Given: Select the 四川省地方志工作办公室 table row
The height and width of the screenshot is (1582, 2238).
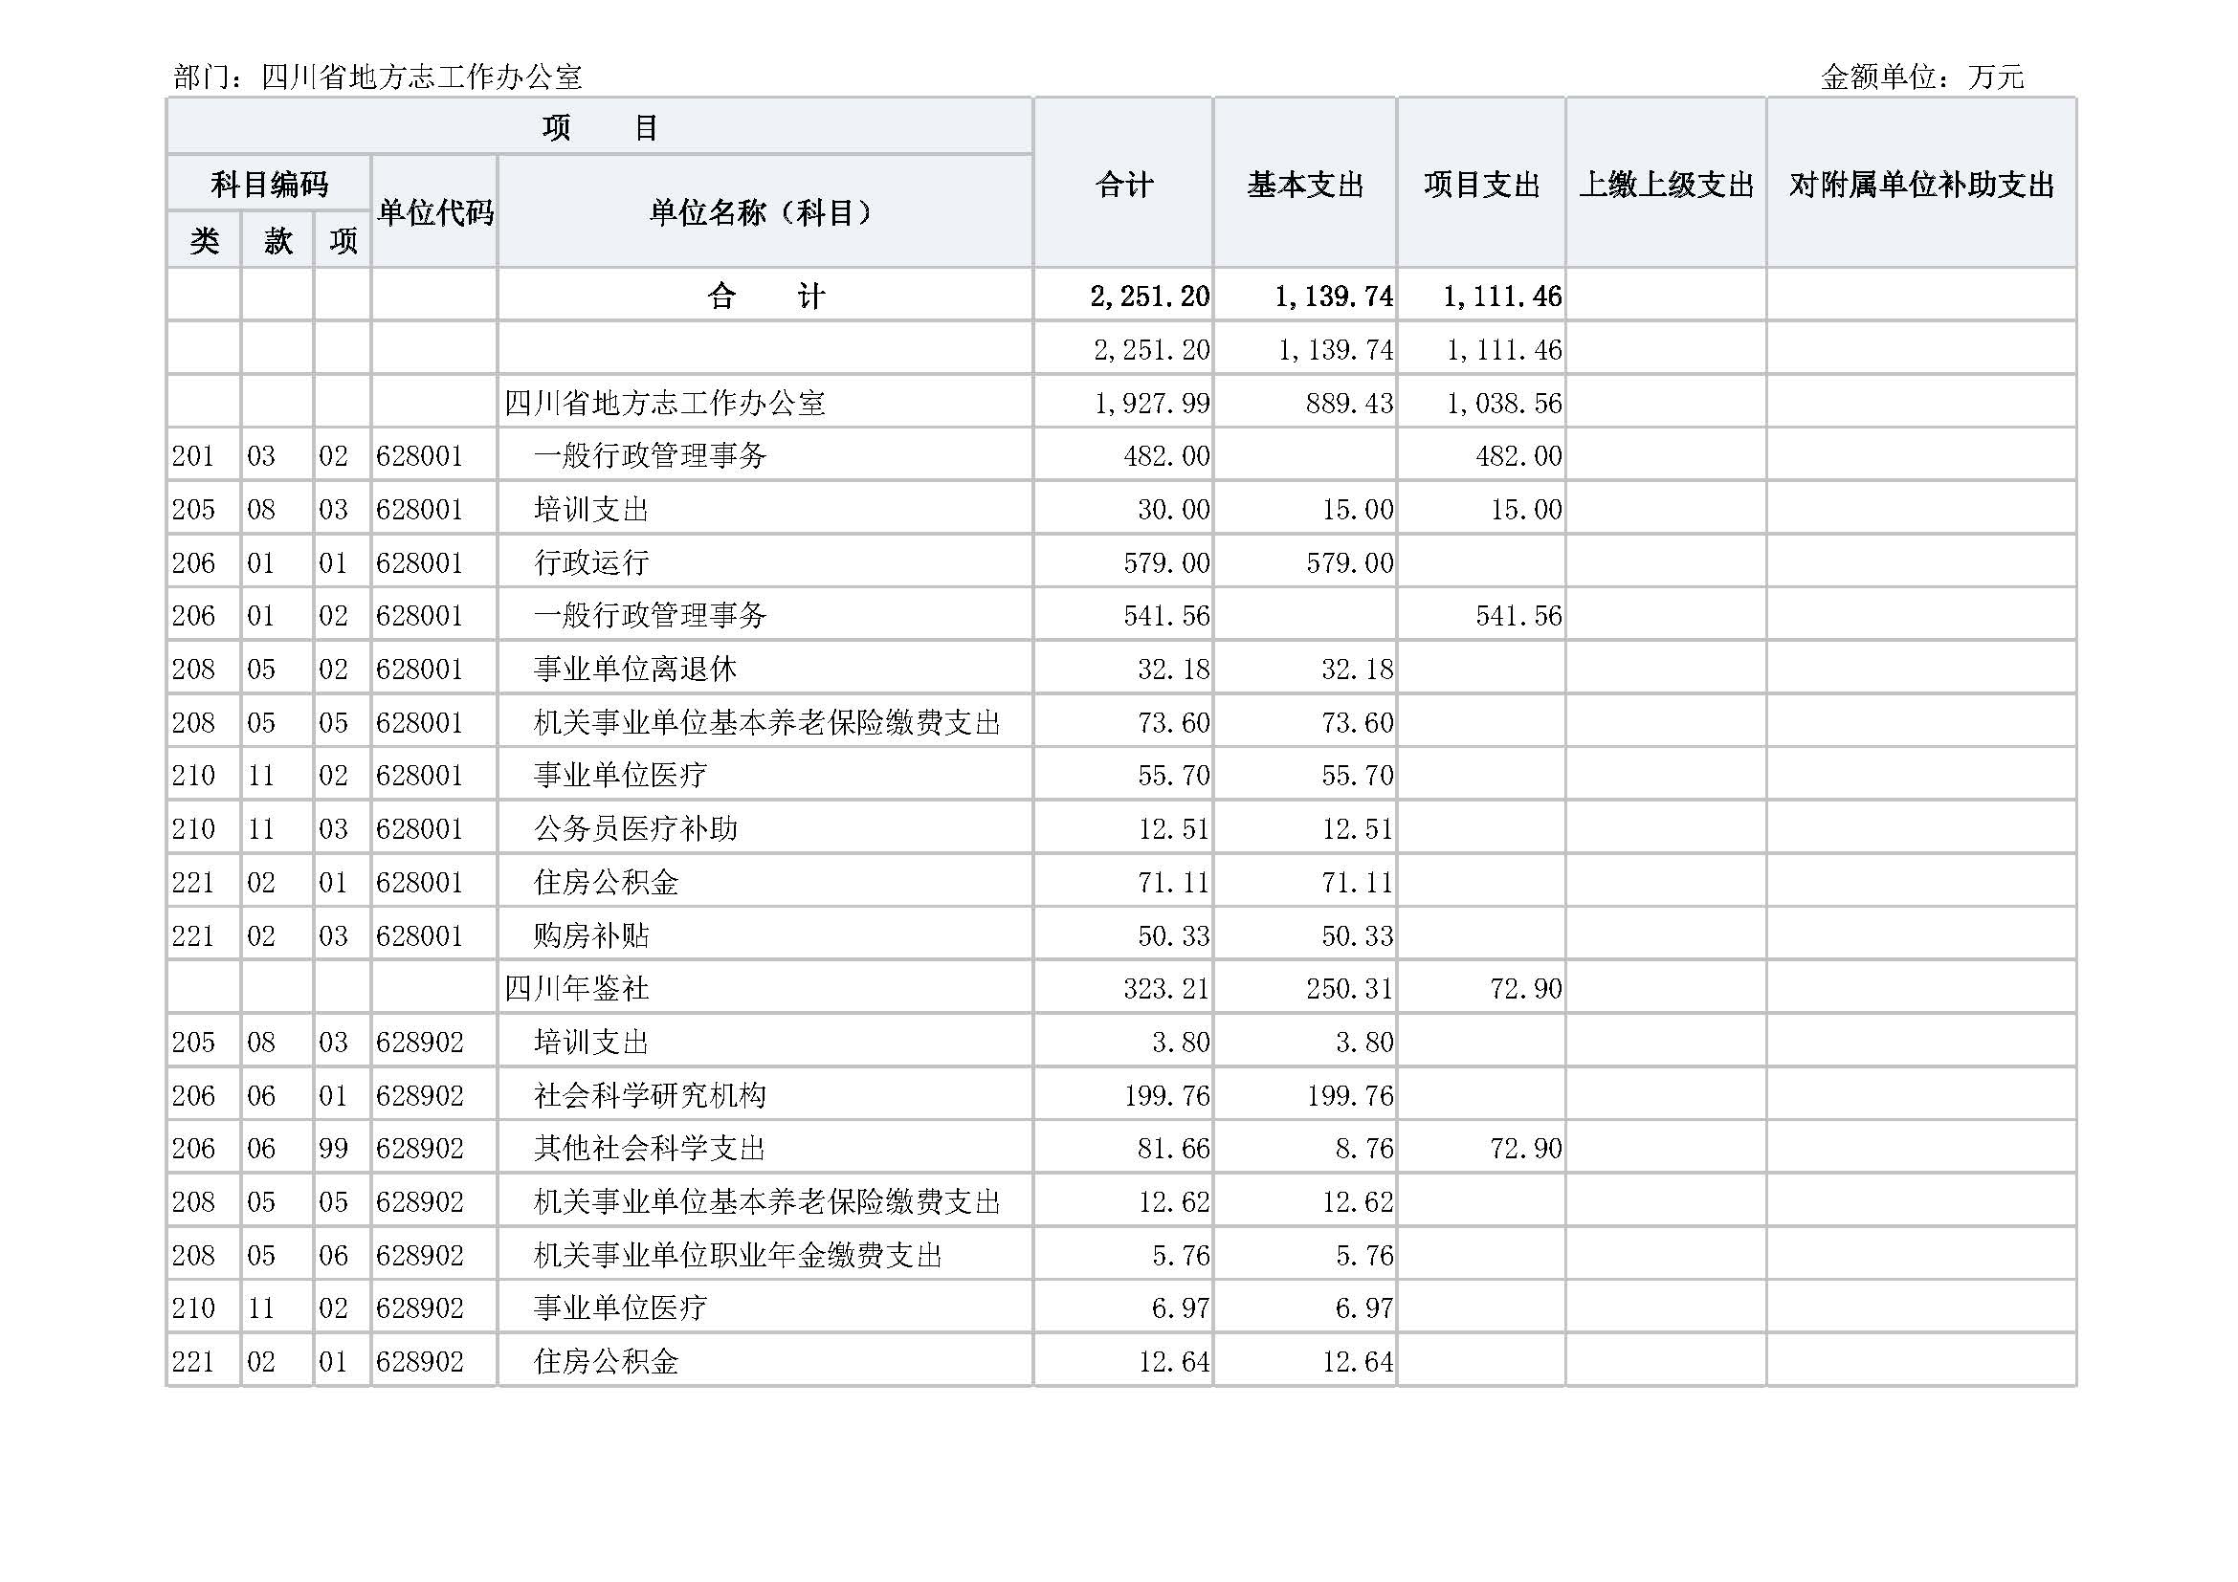Looking at the screenshot, I should pos(664,403).
